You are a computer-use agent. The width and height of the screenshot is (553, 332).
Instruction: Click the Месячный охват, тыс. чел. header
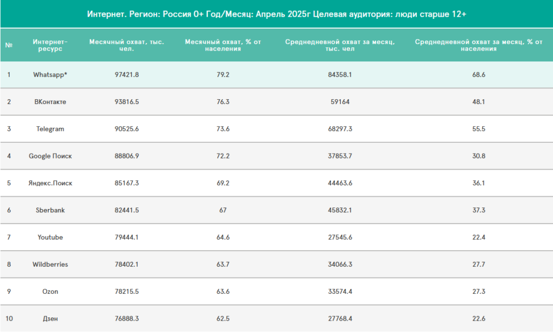pos(126,45)
